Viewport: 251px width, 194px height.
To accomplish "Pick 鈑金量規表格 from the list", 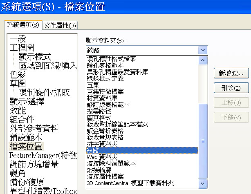I will pos(142,137).
